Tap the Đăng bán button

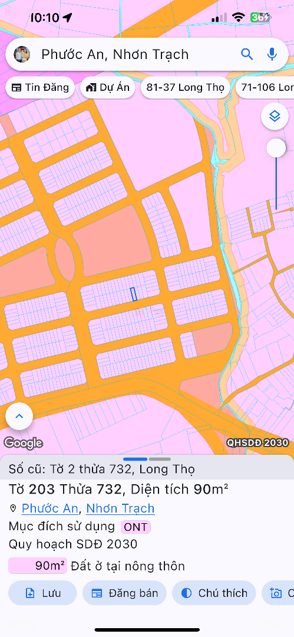125,593
